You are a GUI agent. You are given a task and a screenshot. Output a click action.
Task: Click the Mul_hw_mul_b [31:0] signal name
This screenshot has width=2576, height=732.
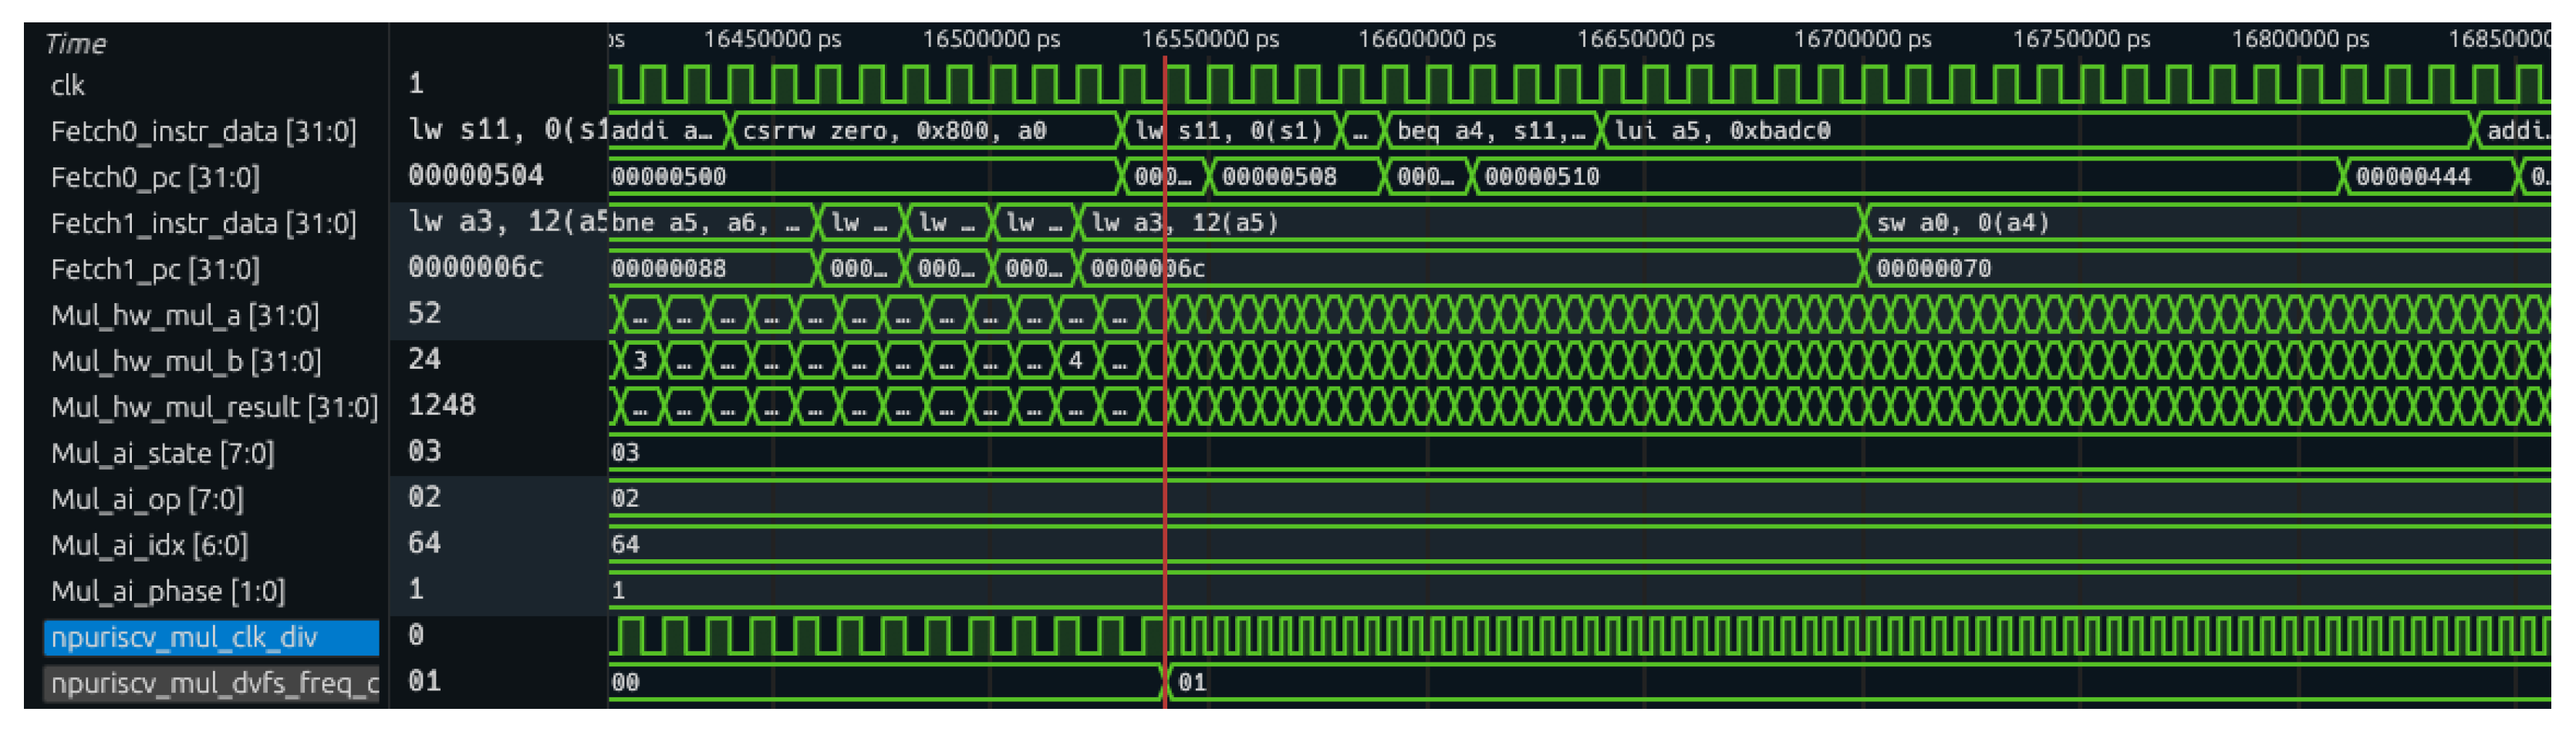click(186, 362)
